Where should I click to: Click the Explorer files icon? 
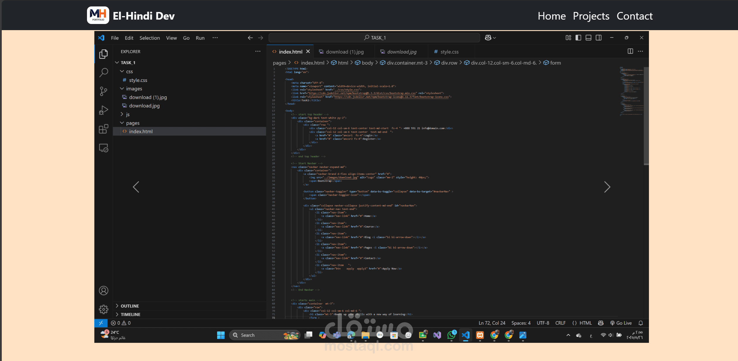[103, 54]
